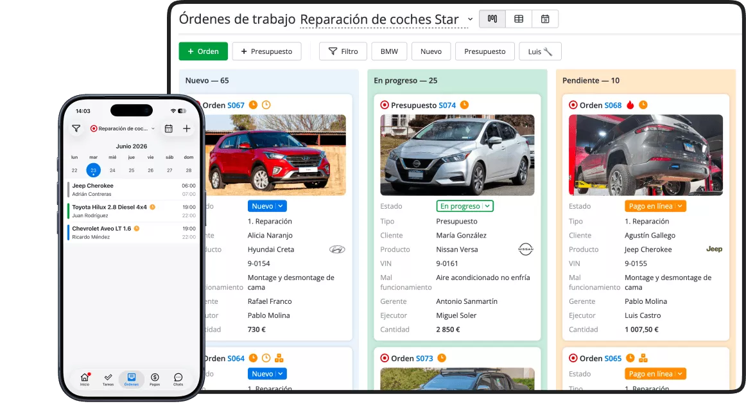Open quote link S074
This screenshot has height=406, width=746.
point(447,105)
